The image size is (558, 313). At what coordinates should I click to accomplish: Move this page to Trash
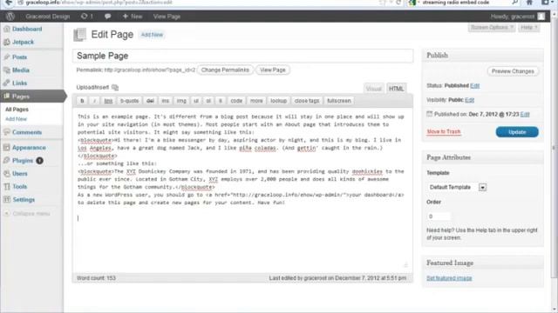(444, 132)
